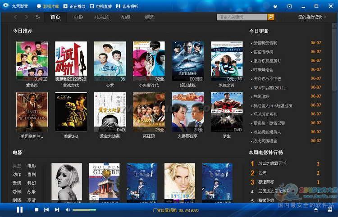Viewport: 338px width, 217px height.
Task: Open the 超级战舰 Battleship poster
Action: 188,61
